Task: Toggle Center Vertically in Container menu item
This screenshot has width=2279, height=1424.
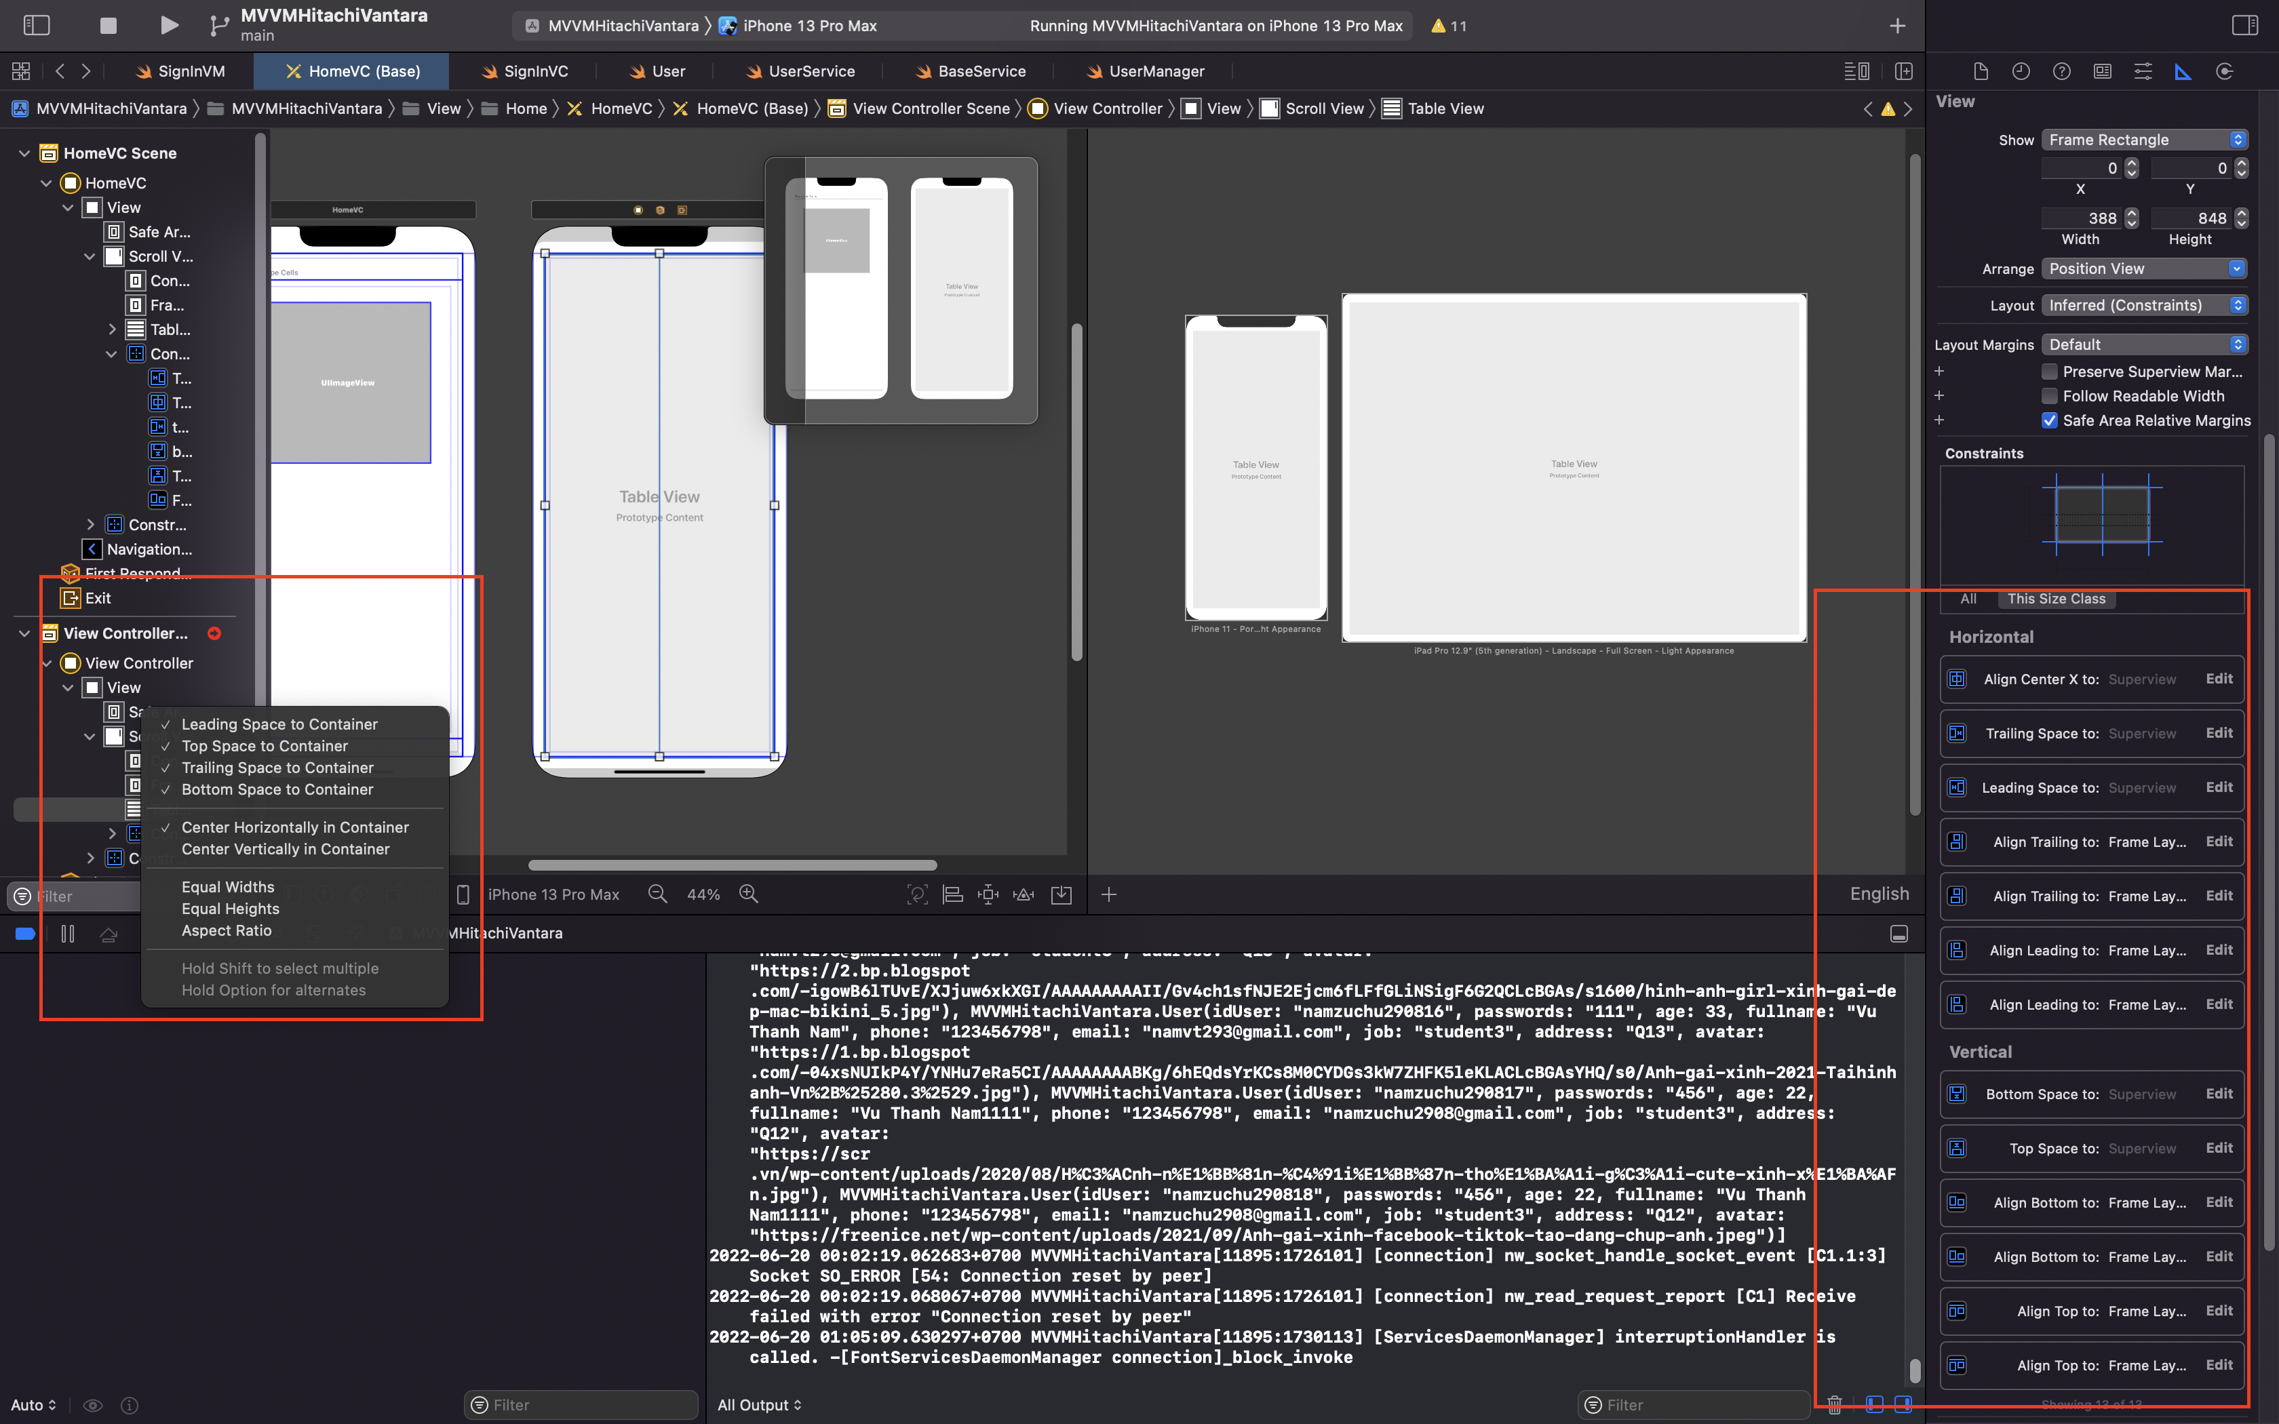Action: click(x=286, y=848)
